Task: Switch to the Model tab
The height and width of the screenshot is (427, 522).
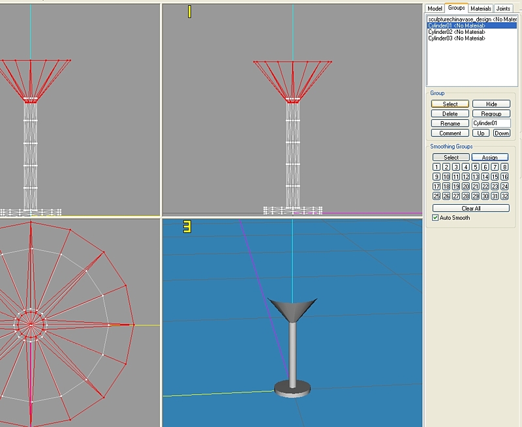Action: coord(435,8)
